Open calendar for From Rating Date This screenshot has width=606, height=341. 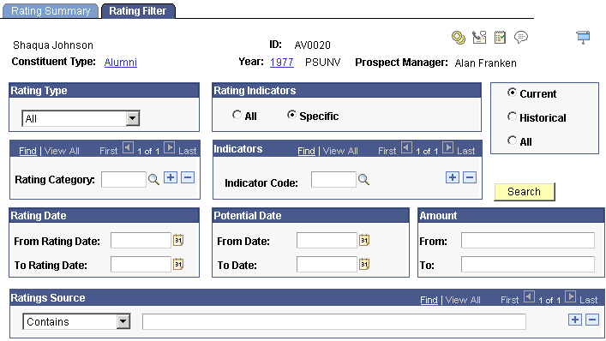point(178,240)
